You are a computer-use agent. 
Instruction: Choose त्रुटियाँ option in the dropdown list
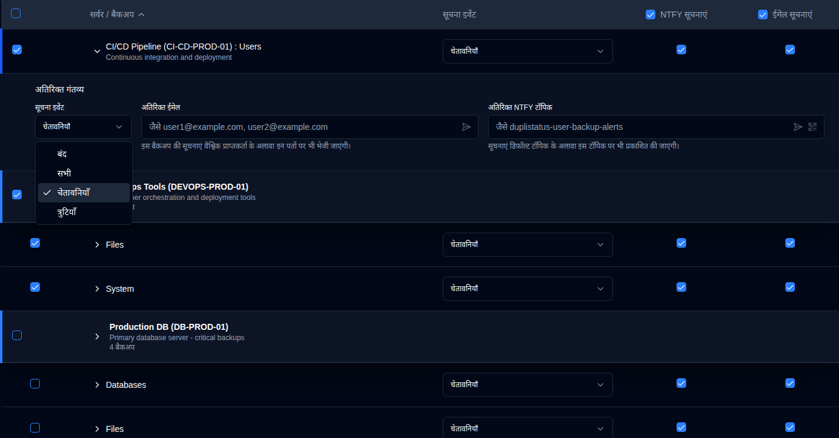coord(84,213)
